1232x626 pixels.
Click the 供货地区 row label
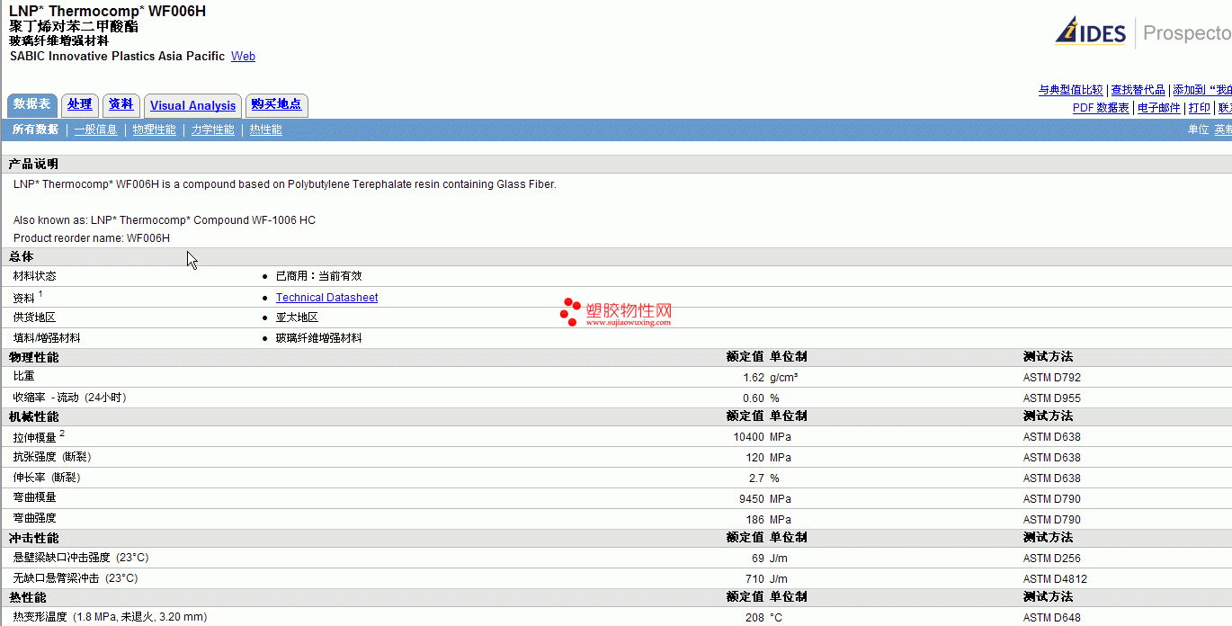click(x=34, y=317)
